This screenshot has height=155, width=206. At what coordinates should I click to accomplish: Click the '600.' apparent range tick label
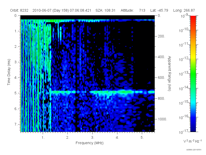[161, 78]
